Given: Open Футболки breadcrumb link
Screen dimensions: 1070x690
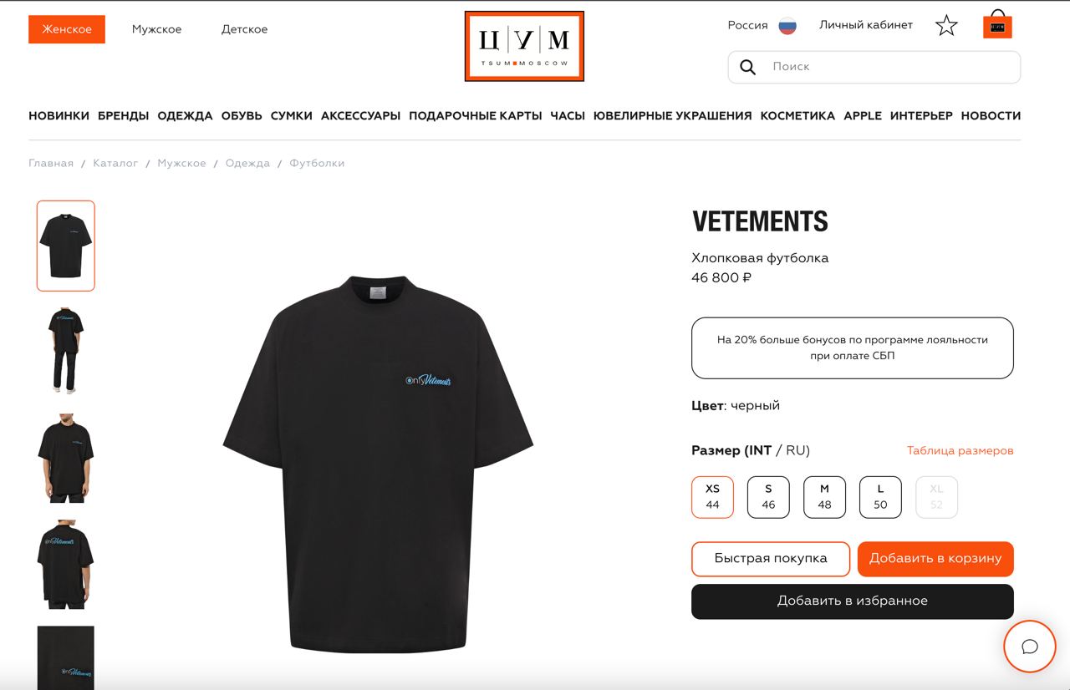Looking at the screenshot, I should (317, 163).
